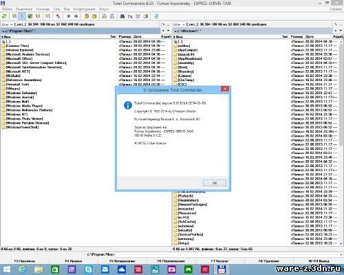Open synchronize directories toolbar icon
This screenshot has width=344, height=275.
138,16
